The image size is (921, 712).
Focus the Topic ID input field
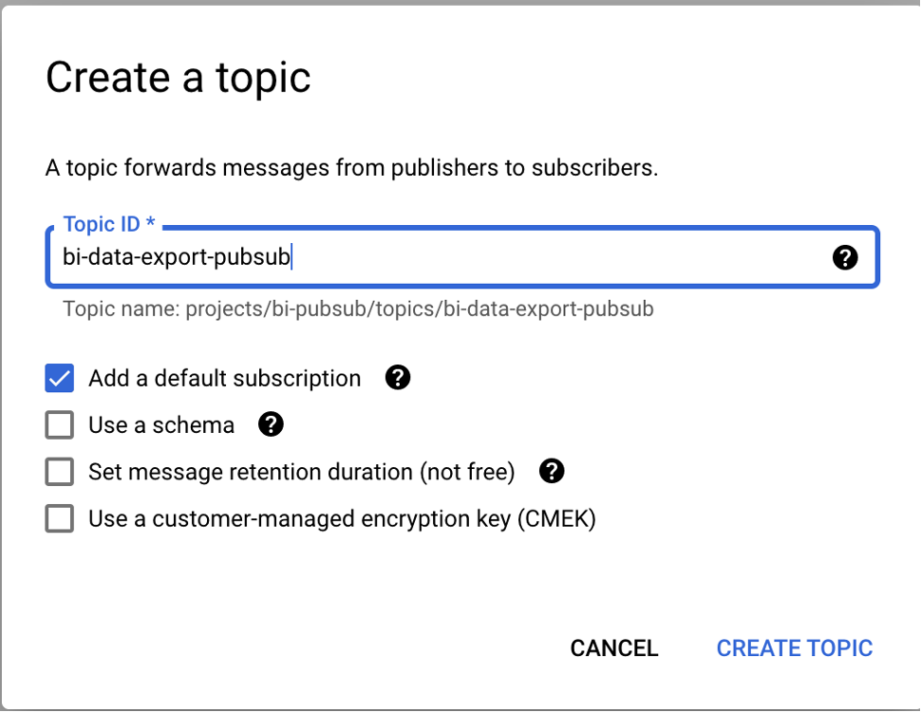pyautogui.click(x=551, y=257)
